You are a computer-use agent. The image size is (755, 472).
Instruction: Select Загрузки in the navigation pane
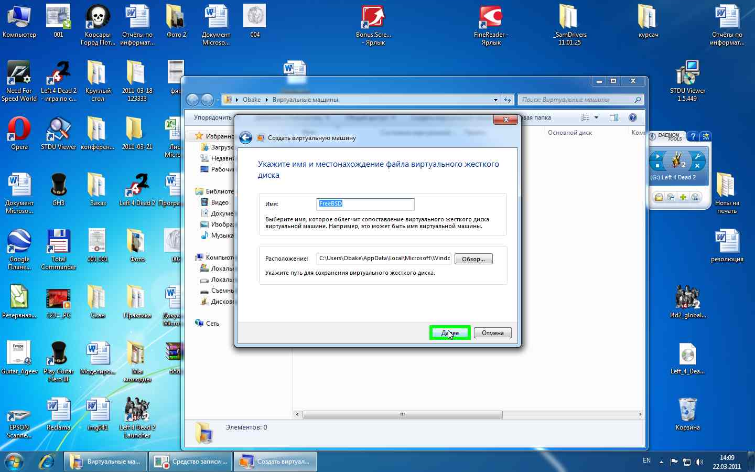click(x=217, y=147)
